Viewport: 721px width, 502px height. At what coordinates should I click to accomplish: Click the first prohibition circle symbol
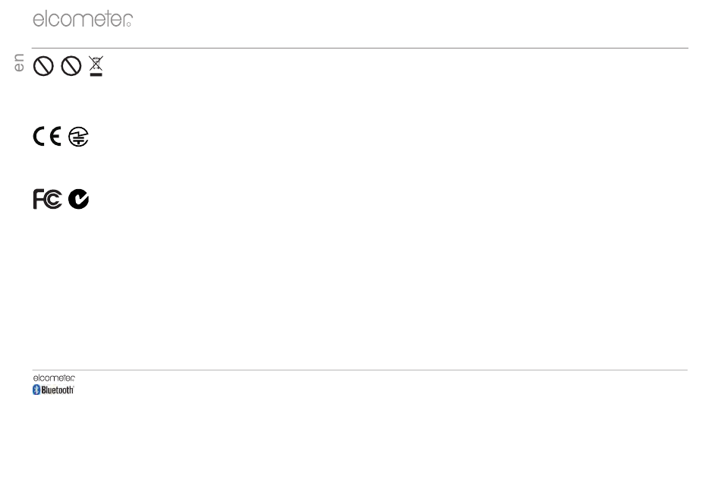(x=43, y=66)
